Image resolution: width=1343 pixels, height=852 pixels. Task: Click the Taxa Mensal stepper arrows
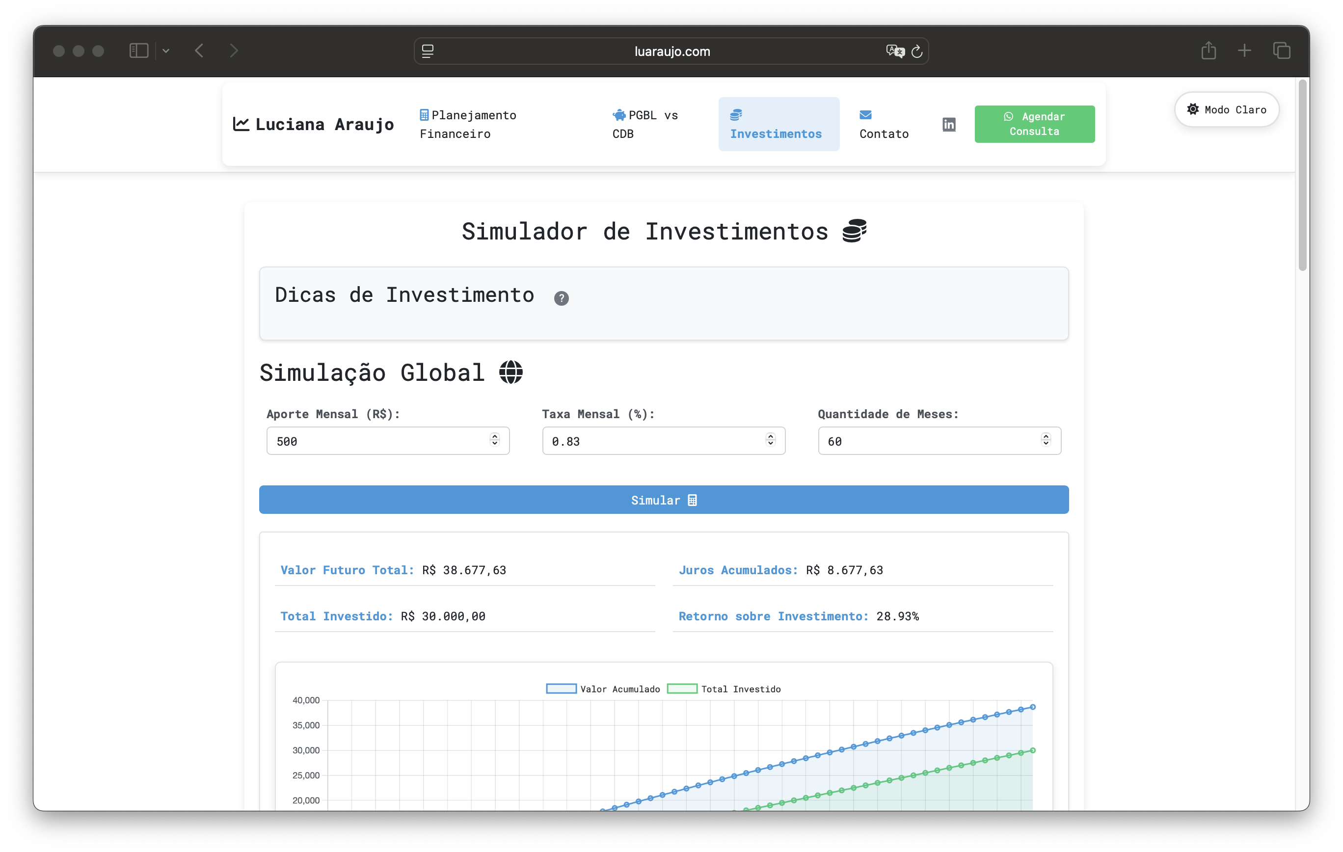point(770,440)
